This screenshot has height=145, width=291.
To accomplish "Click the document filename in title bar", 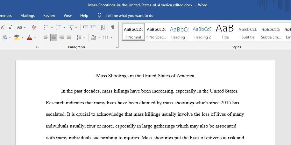I will coord(140,5).
